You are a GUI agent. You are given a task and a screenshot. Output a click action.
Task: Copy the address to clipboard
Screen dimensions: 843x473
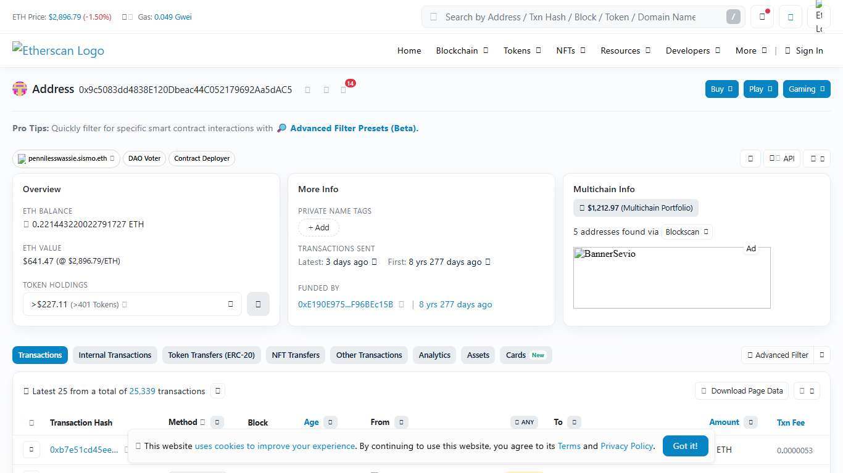pyautogui.click(x=307, y=89)
